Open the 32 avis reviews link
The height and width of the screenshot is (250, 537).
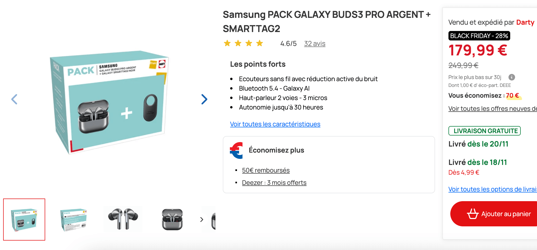click(x=314, y=44)
